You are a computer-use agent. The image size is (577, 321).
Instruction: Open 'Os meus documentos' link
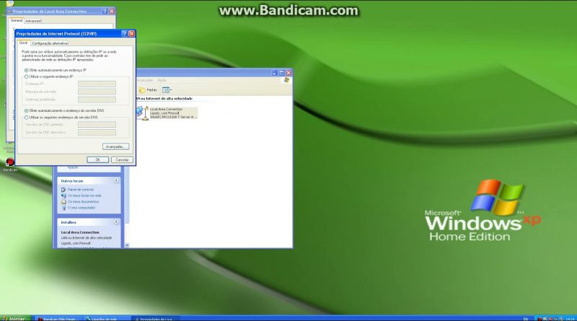pos(83,202)
